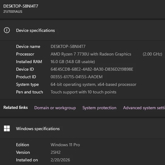Click the Version label
The image size is (165, 165).
pyautogui.click(x=23, y=152)
